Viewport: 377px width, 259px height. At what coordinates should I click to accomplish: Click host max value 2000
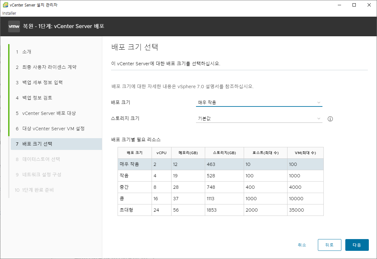[x=252, y=210]
